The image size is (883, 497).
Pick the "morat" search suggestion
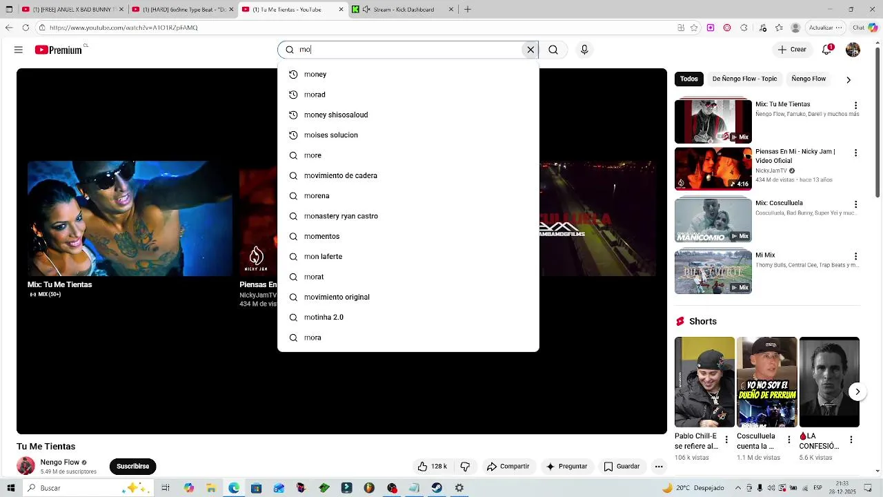click(408, 277)
